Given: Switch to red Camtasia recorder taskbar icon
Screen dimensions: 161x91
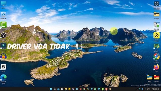Looking at the screenshot, I should pos(106,89).
